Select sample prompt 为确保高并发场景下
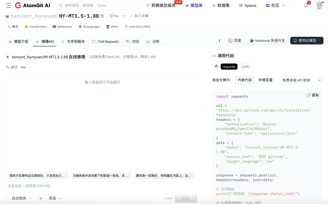Image resolution: width=328 pixels, height=204 pixels. tap(101, 176)
